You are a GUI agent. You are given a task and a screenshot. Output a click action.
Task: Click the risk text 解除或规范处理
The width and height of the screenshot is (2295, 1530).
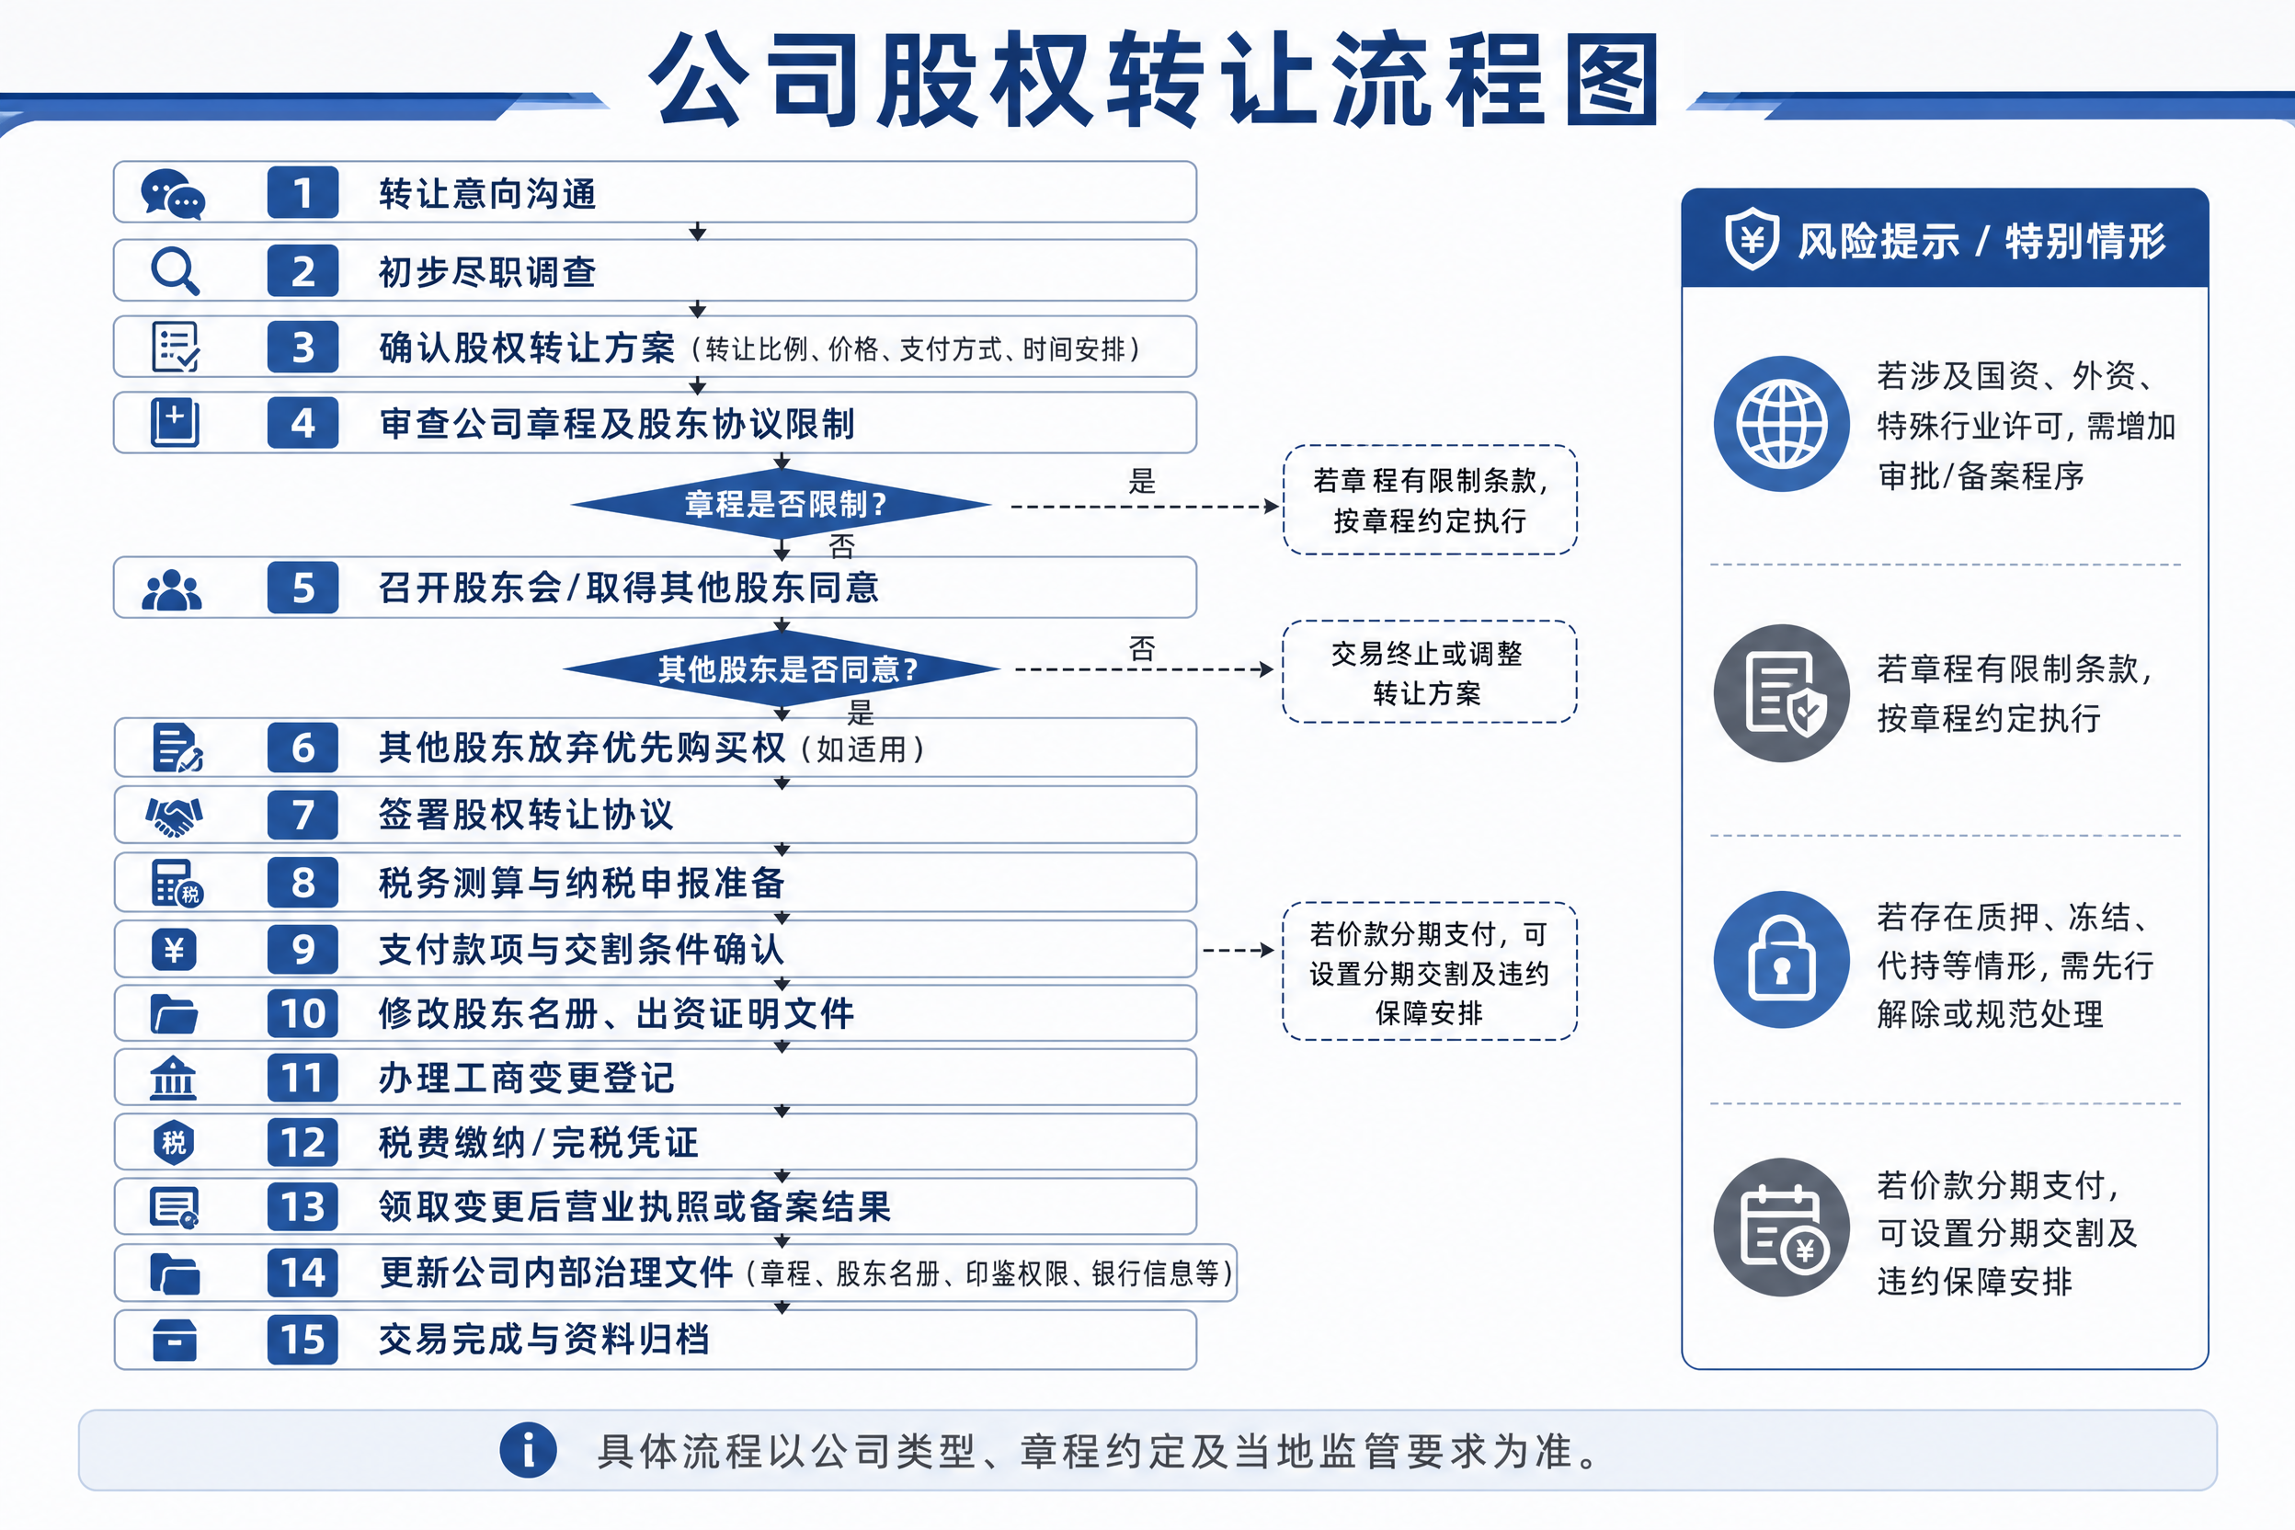(x=1990, y=1014)
